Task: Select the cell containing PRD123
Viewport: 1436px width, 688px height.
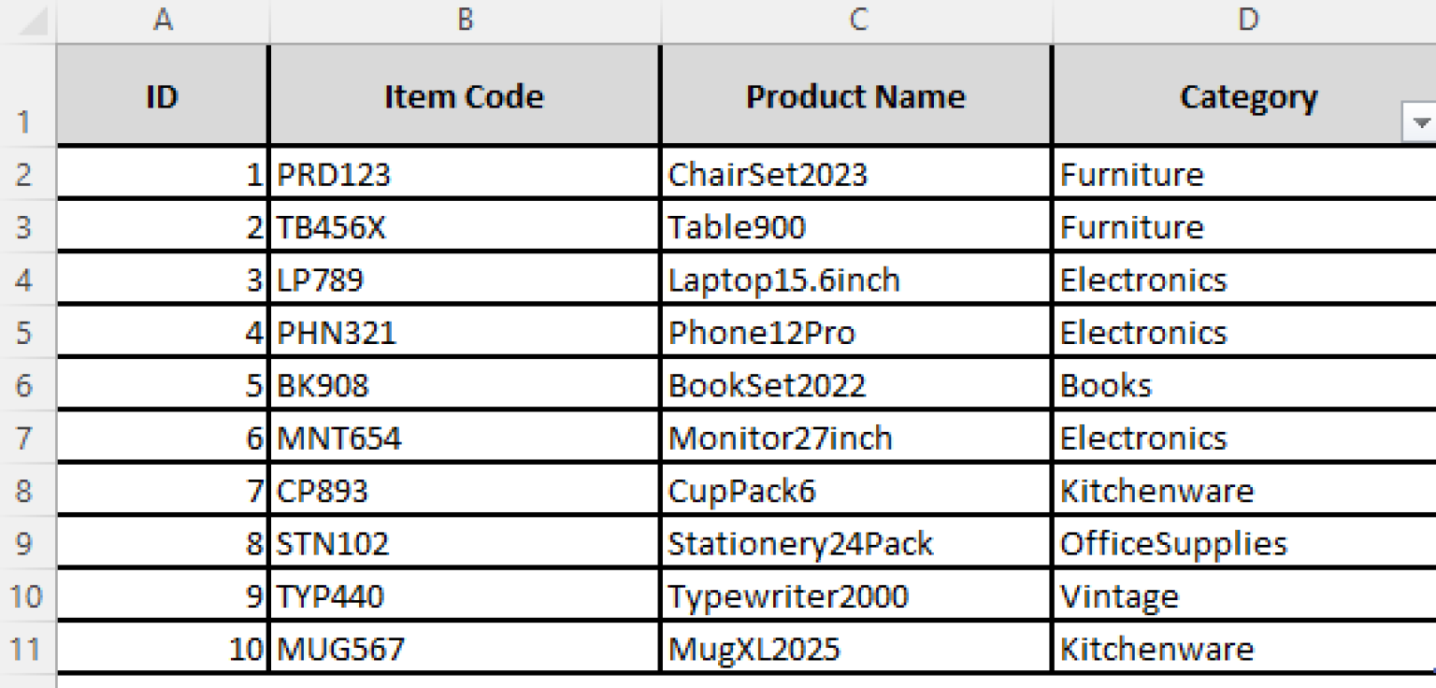Action: pyautogui.click(x=374, y=174)
